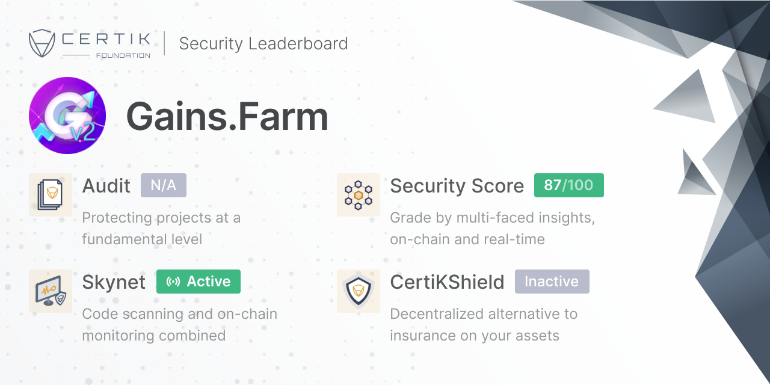Click the decentralized insurance description text
770x385 pixels.
(x=484, y=325)
